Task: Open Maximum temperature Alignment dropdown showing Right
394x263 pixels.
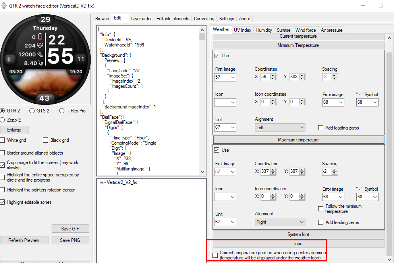Action: click(x=280, y=222)
